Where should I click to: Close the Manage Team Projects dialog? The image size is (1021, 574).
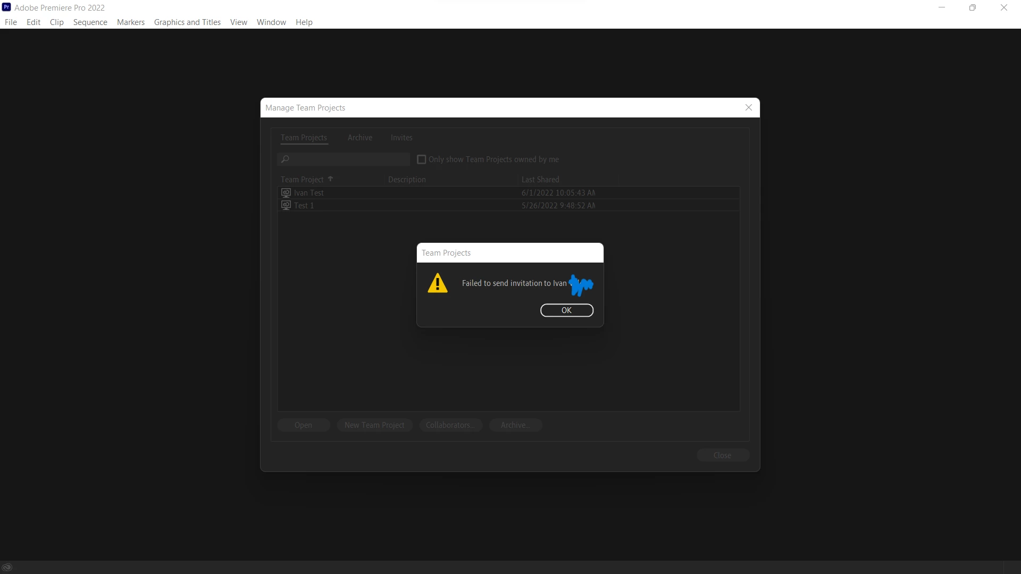[x=748, y=107]
